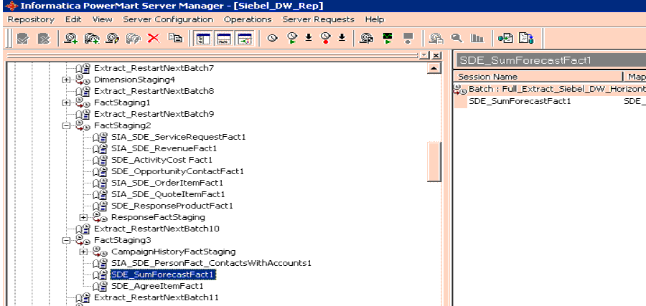Viewport: 646px width, 306px height.
Task: Click the clock icon with red stop dot
Action: point(325,38)
